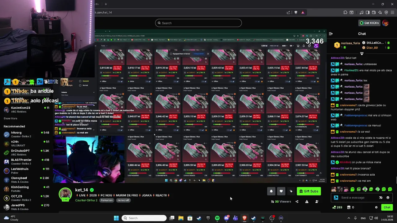Image resolution: width=397 pixels, height=223 pixels.
Task: Open Epic Games Launcher from the taskbar
Action: click(208, 218)
